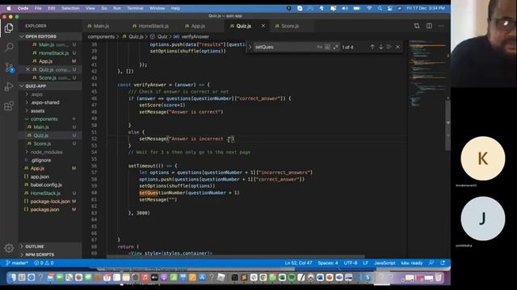This screenshot has width=517, height=290.
Task: Expand the NPM Scripts section
Action: [x=50, y=255]
